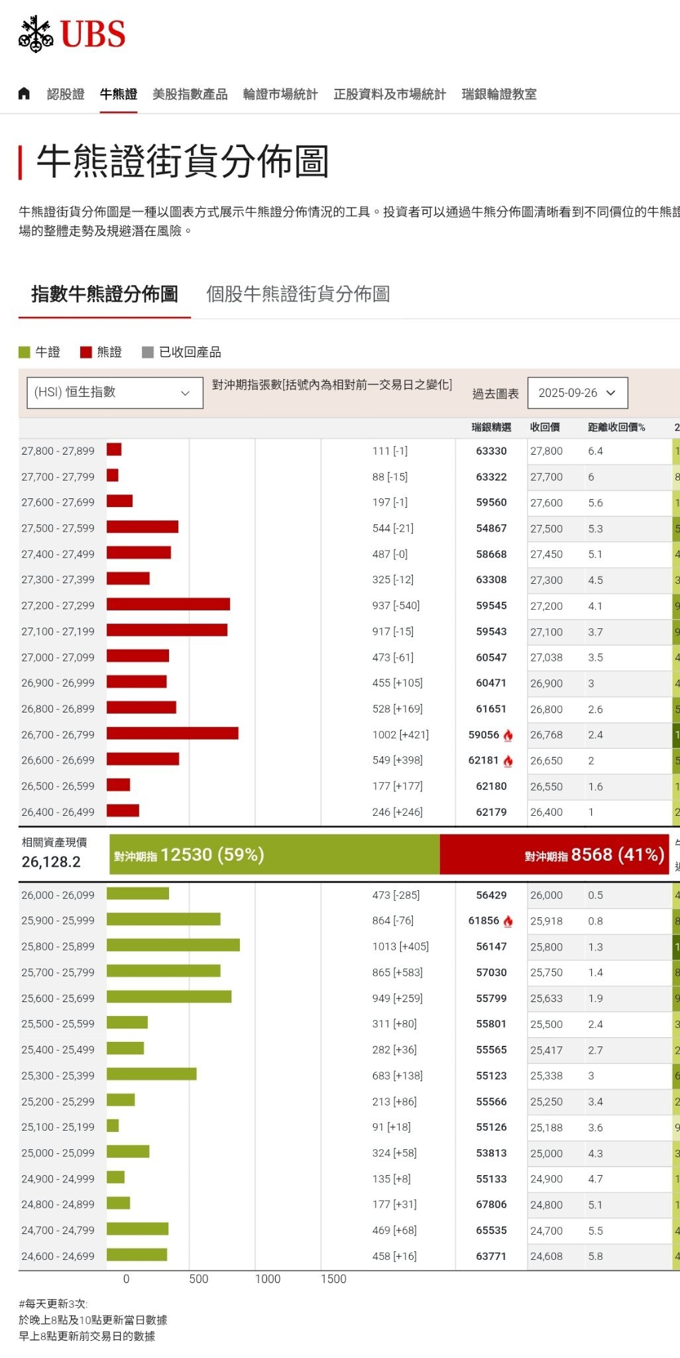Open the 瑞銀輪證教室 menu item

point(499,94)
